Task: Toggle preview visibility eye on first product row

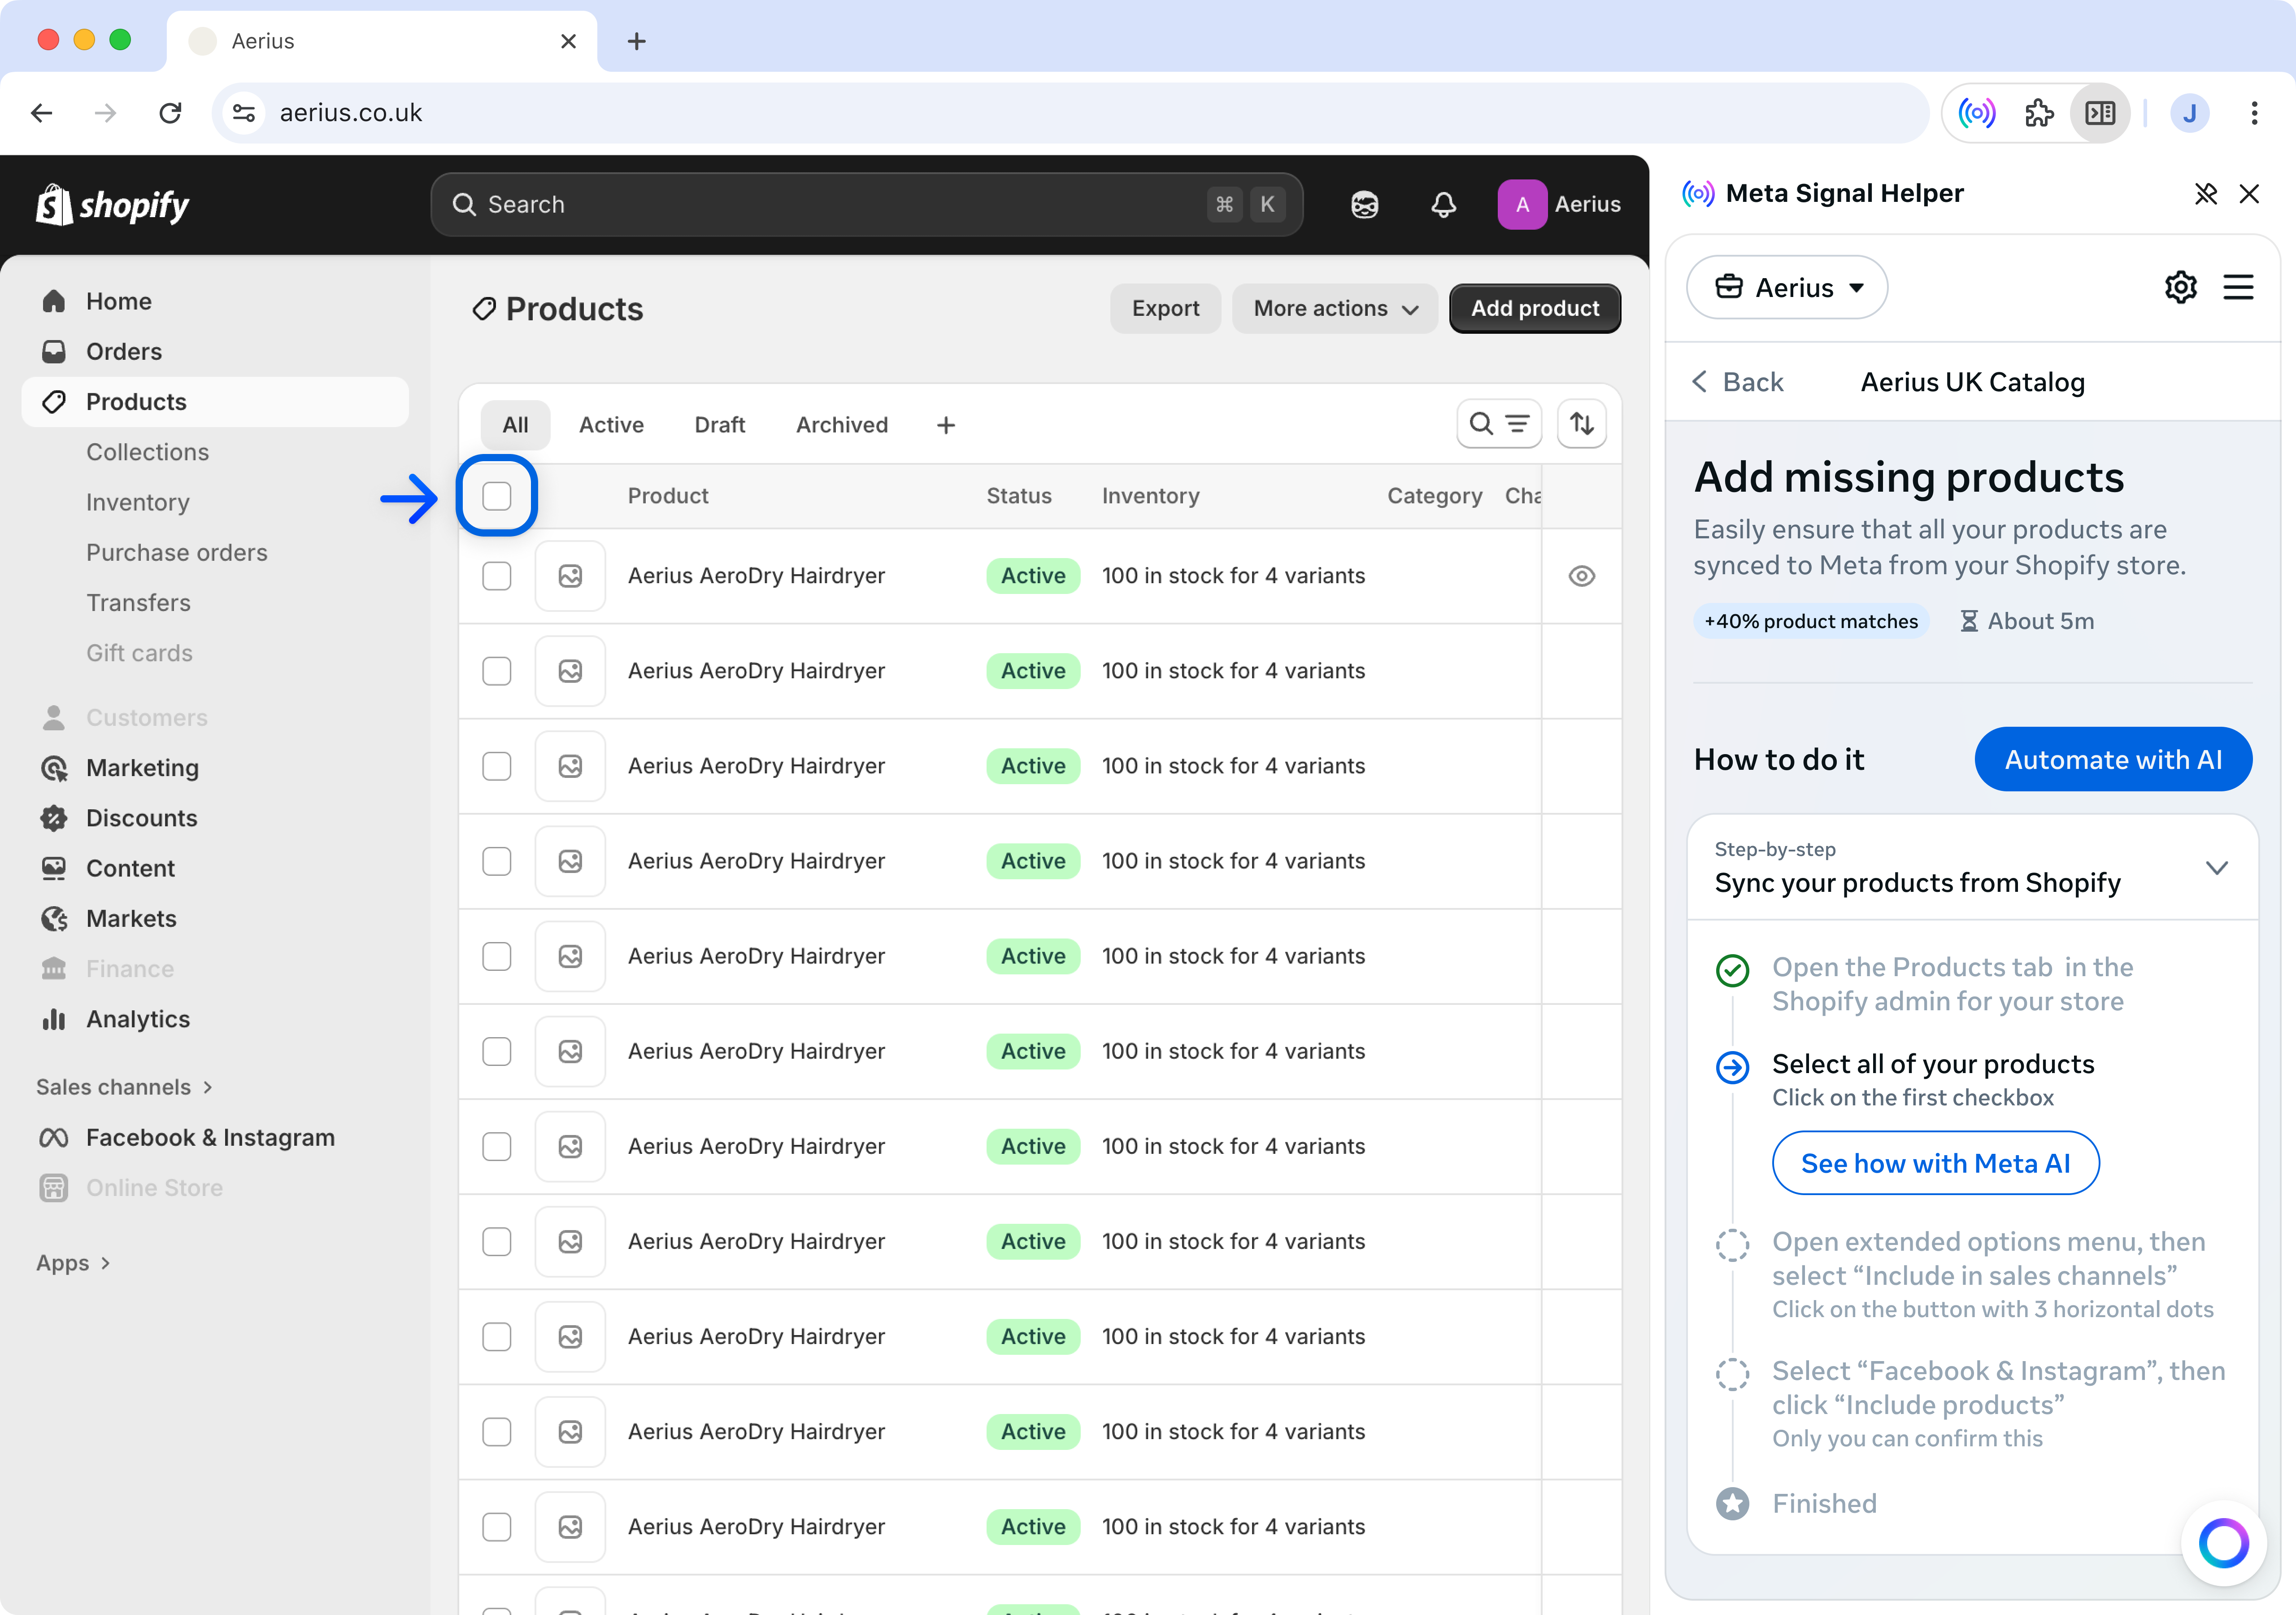Action: click(x=1581, y=576)
